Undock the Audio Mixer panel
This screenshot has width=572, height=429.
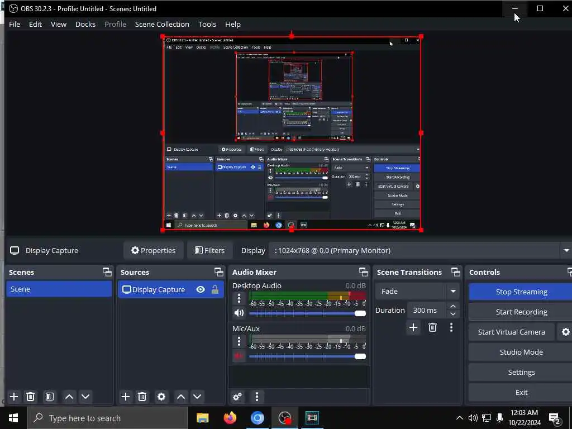(x=363, y=272)
